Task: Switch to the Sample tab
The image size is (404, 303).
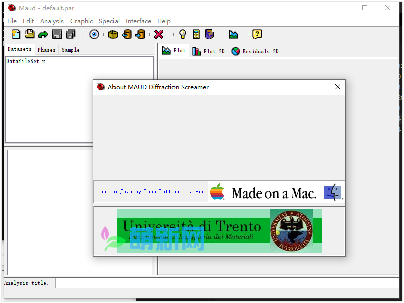Action: [x=70, y=50]
